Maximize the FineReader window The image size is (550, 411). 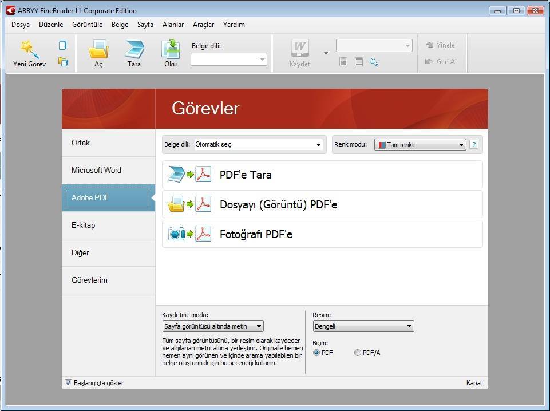point(516,10)
